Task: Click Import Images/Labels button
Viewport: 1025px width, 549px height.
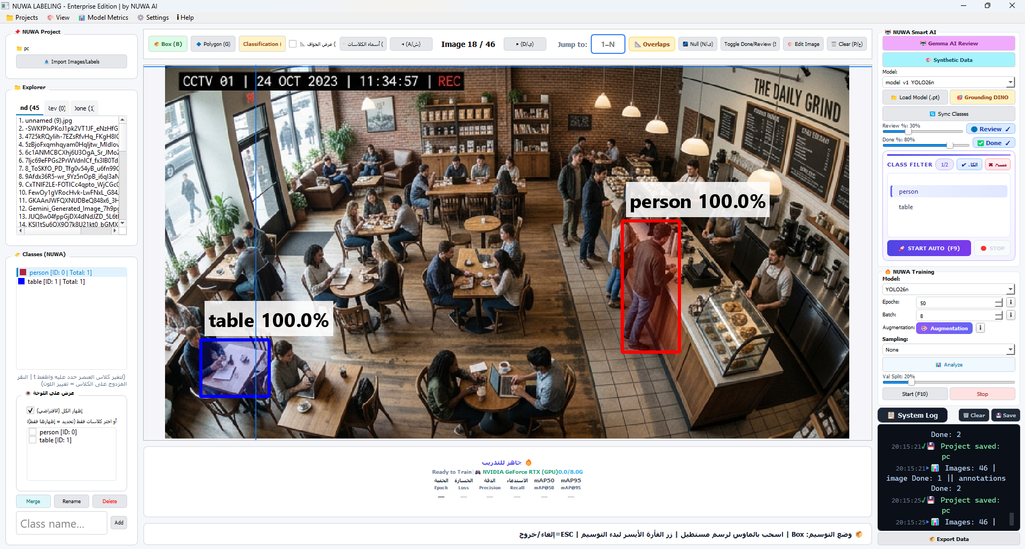Action: [72, 61]
